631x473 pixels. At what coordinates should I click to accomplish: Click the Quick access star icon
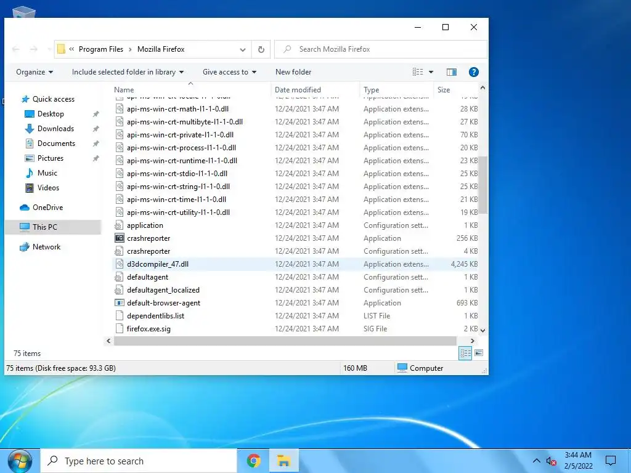[x=25, y=99]
